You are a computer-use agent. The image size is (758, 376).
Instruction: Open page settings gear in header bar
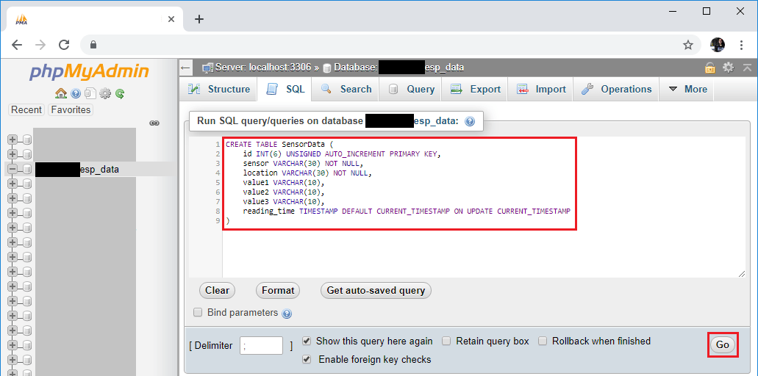728,68
